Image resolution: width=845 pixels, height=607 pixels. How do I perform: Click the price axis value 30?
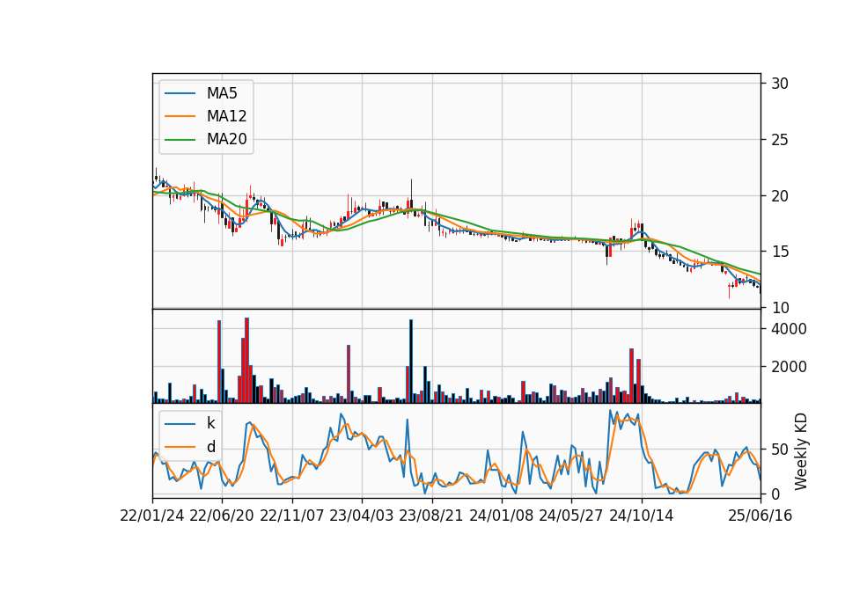pos(780,84)
